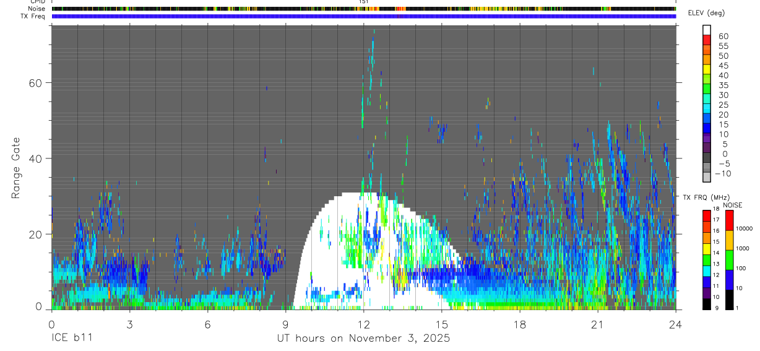Click the '55' label on ELEV colorbar
The image size is (760, 351).
(x=723, y=46)
